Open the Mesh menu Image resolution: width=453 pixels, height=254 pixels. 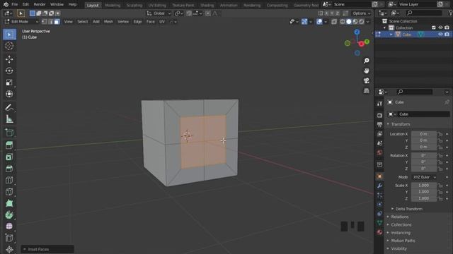click(x=108, y=22)
